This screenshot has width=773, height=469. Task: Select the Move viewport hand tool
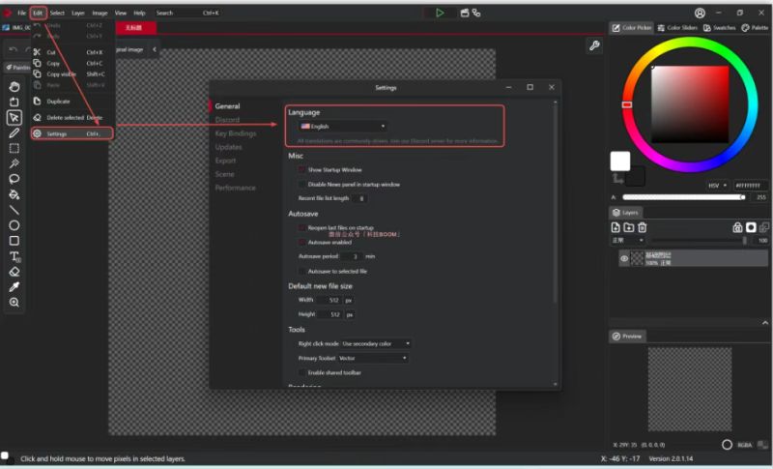[x=14, y=87]
